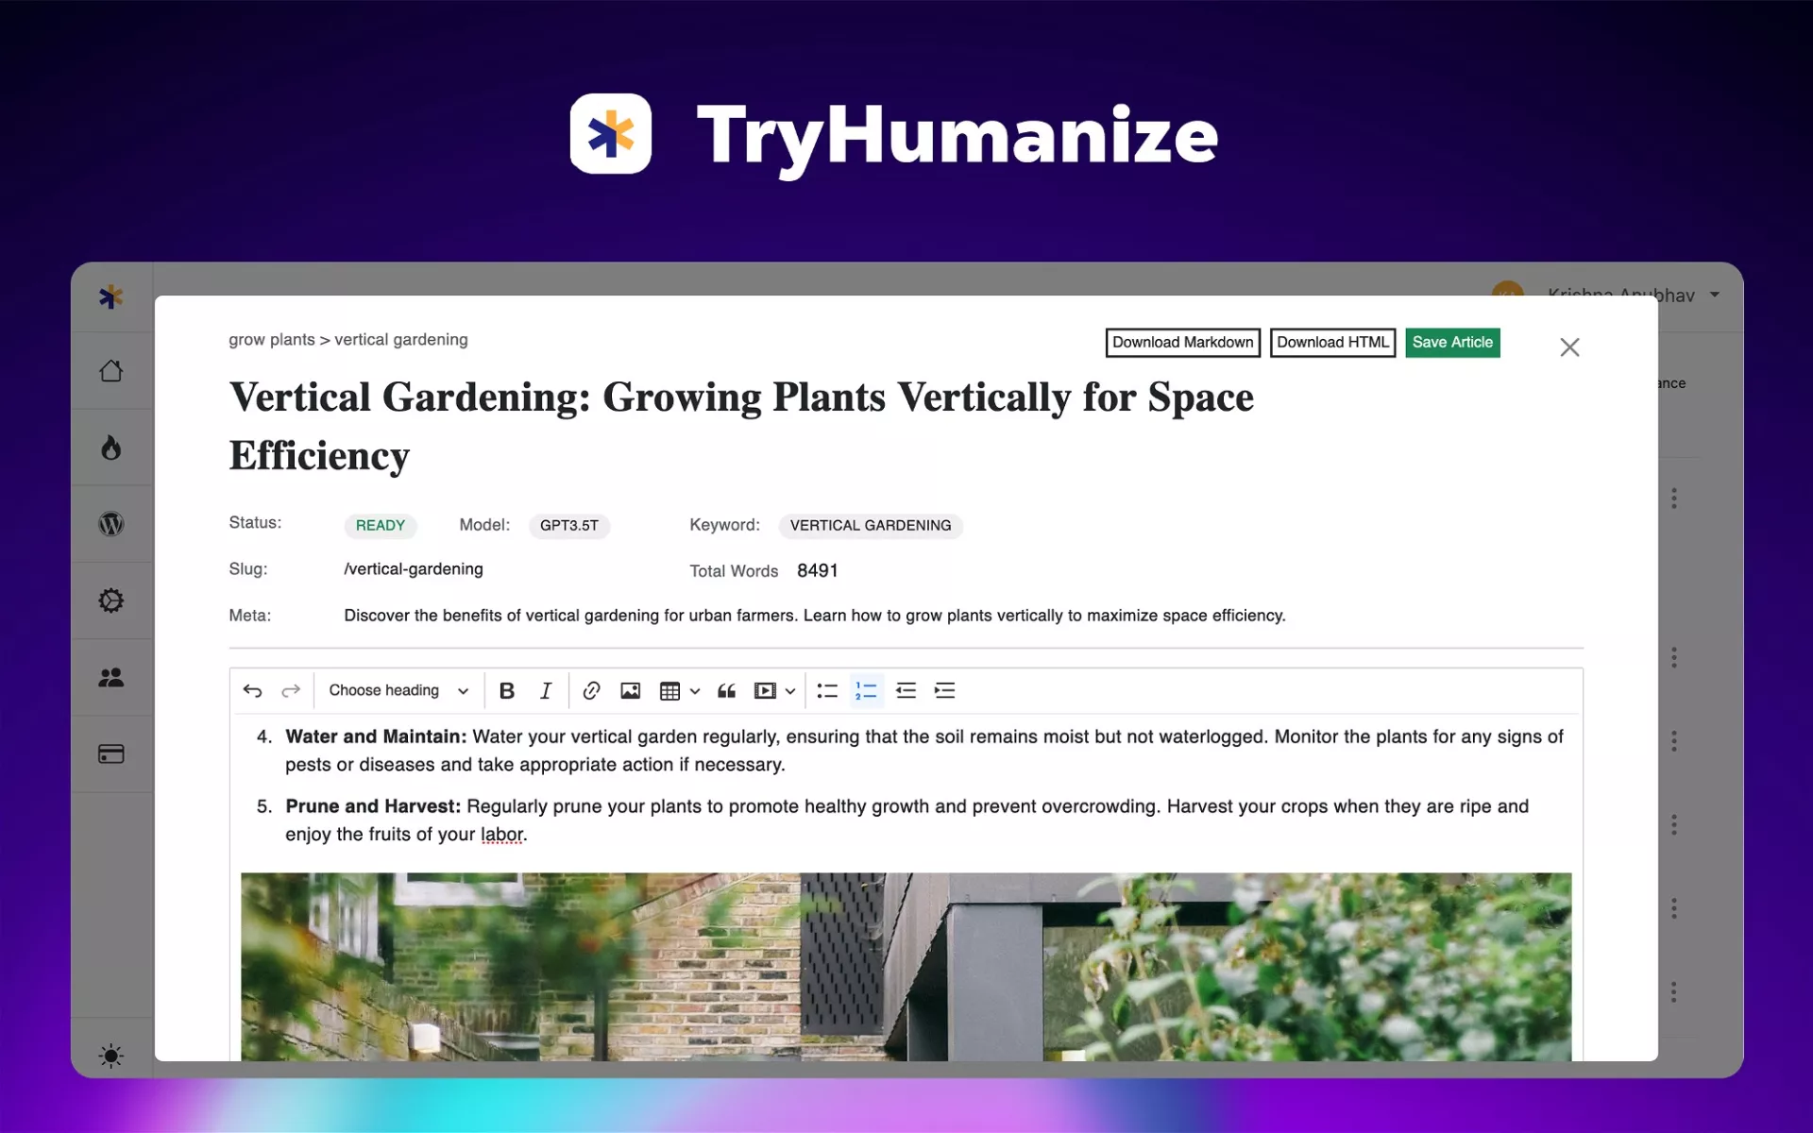Open the WordPress sidebar item

tap(111, 524)
